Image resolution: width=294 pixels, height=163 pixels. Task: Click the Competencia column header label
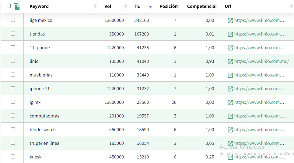pos(201,6)
